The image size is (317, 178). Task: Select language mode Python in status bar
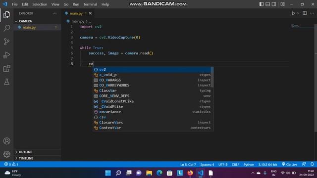click(x=249, y=165)
